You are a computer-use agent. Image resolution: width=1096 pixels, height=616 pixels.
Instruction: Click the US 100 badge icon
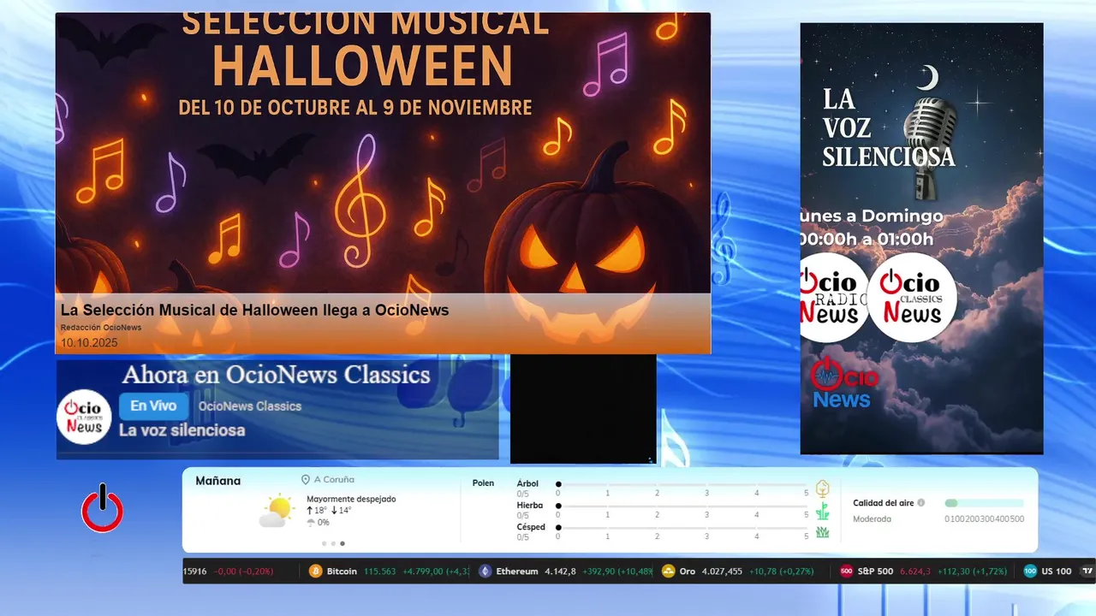[1030, 572]
